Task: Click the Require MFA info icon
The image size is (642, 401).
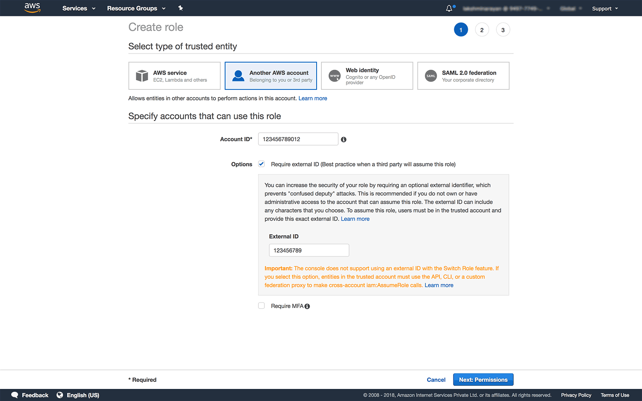Action: point(307,306)
